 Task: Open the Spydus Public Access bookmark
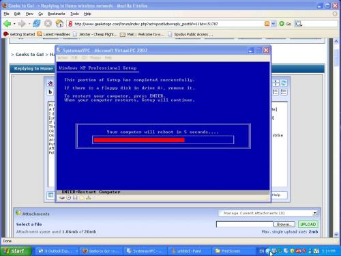click(x=190, y=34)
